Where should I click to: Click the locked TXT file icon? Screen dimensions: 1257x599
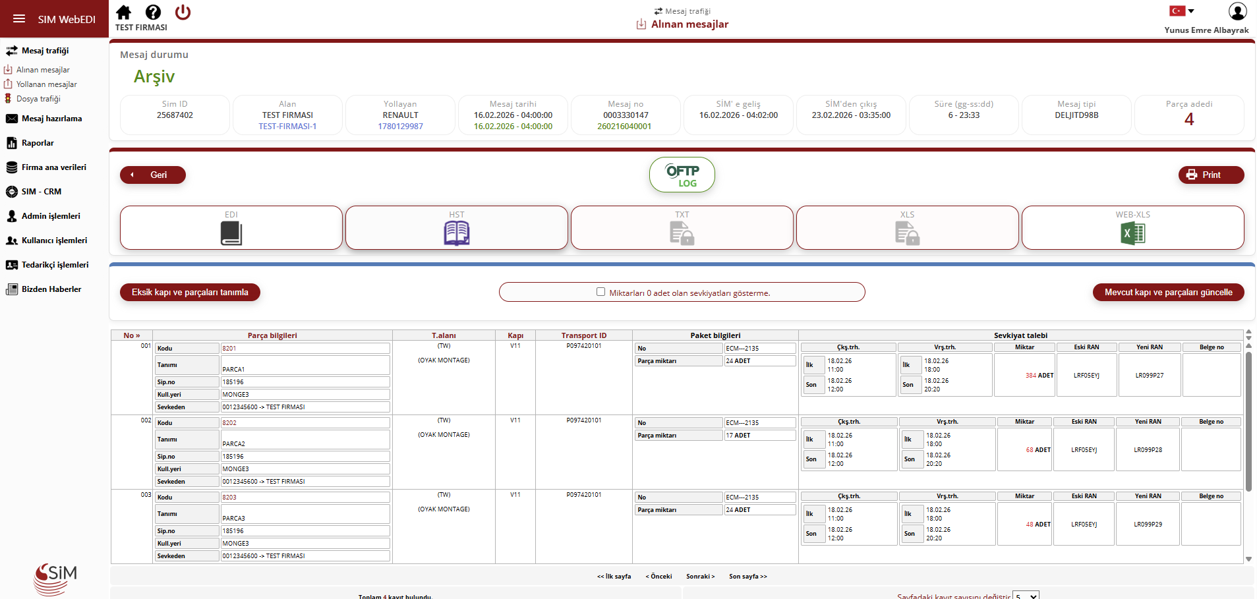(x=682, y=233)
